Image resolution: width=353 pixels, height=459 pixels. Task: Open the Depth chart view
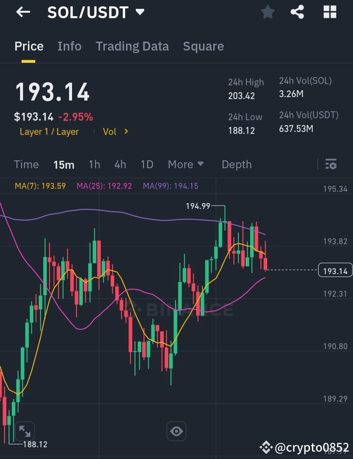point(236,164)
